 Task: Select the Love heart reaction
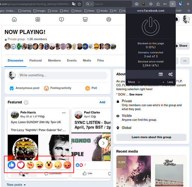click(21, 165)
